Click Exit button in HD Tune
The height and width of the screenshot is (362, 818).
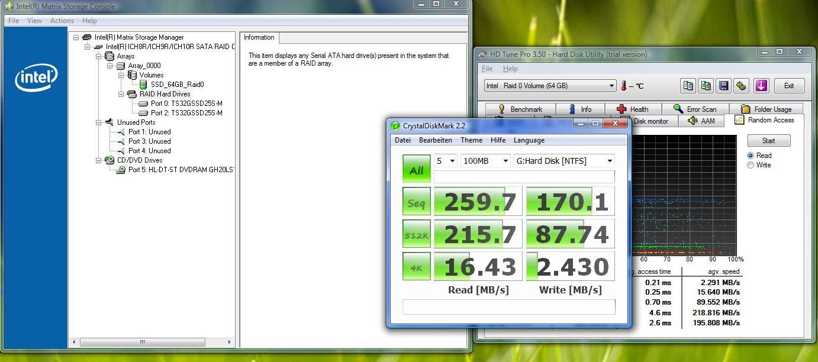coord(789,86)
